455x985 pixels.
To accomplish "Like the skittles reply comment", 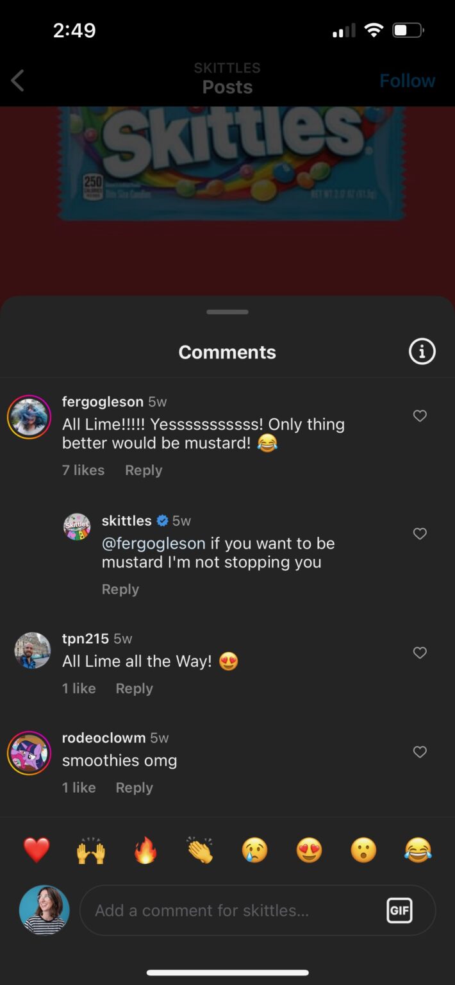I will [420, 534].
